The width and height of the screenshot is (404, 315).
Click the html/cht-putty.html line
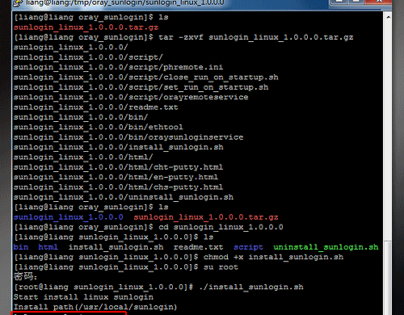[118, 167]
